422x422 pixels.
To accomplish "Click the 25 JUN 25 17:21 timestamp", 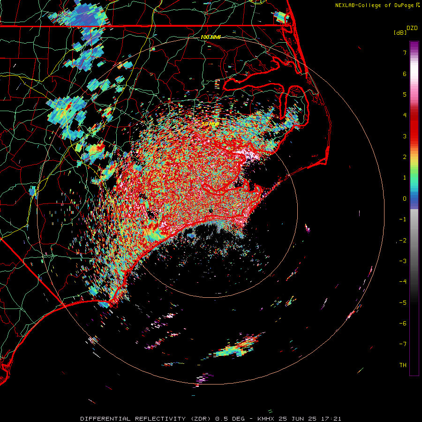I will (x=310, y=419).
